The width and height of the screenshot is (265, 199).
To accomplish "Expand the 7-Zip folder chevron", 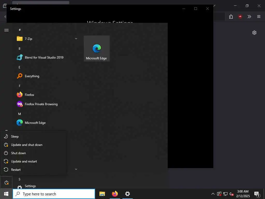I will click(76, 39).
